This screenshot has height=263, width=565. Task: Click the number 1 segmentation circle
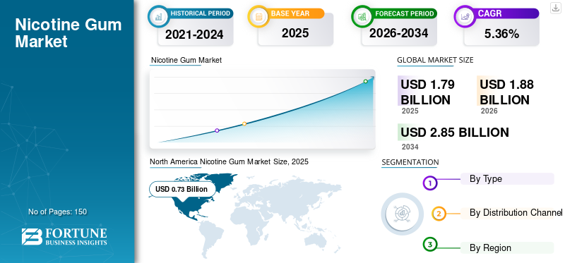click(x=429, y=183)
